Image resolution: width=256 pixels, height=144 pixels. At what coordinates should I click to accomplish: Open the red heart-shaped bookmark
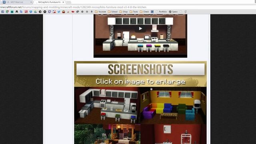(73, 12)
